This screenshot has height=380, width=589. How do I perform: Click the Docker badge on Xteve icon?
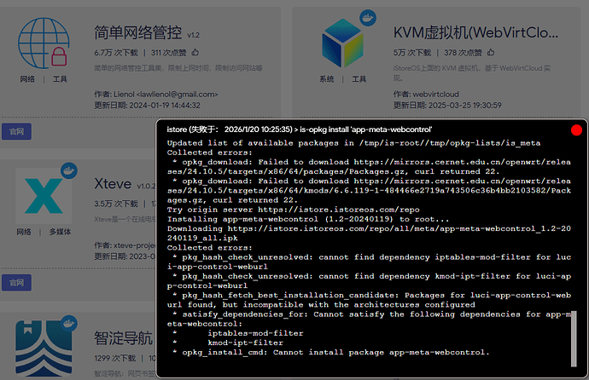click(x=69, y=170)
